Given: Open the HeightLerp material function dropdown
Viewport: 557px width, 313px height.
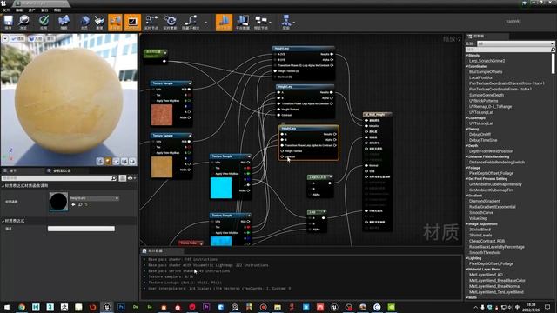Looking at the screenshot, I should (95, 198).
